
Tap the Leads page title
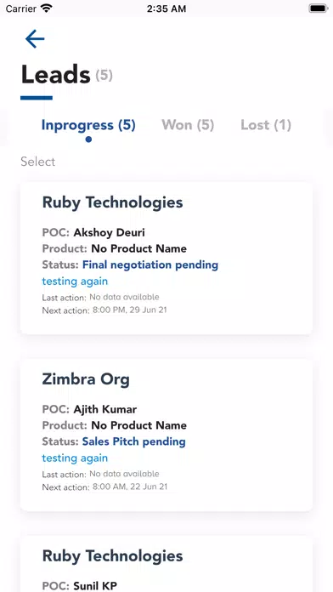(55, 74)
